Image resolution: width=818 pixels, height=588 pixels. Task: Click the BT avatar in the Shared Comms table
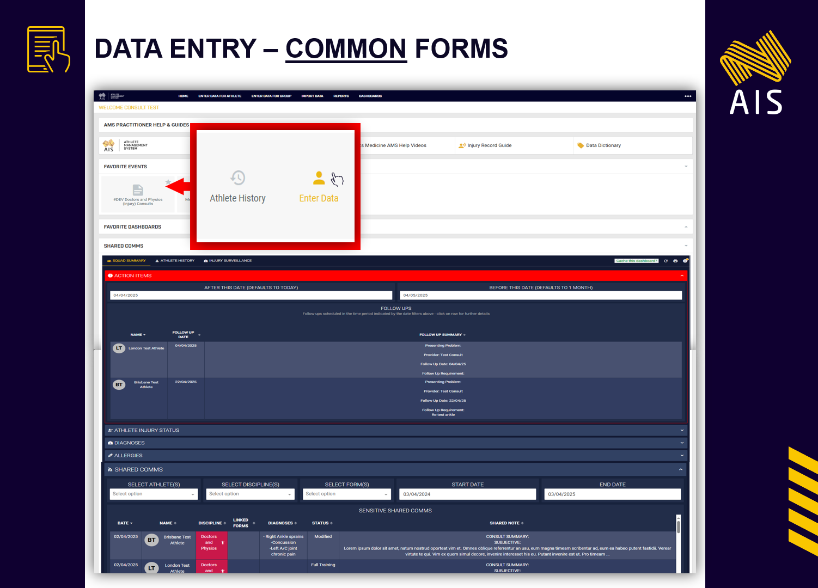coord(151,540)
